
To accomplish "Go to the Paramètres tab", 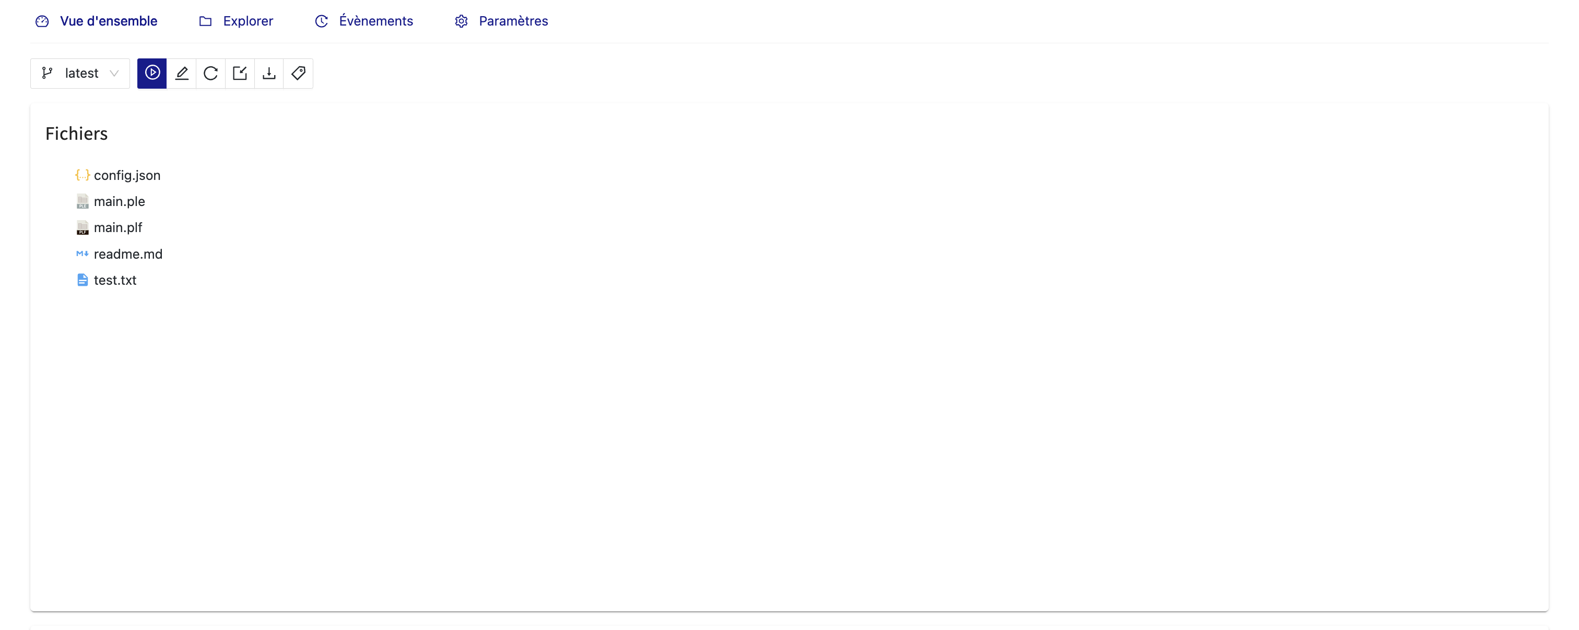I will (513, 21).
